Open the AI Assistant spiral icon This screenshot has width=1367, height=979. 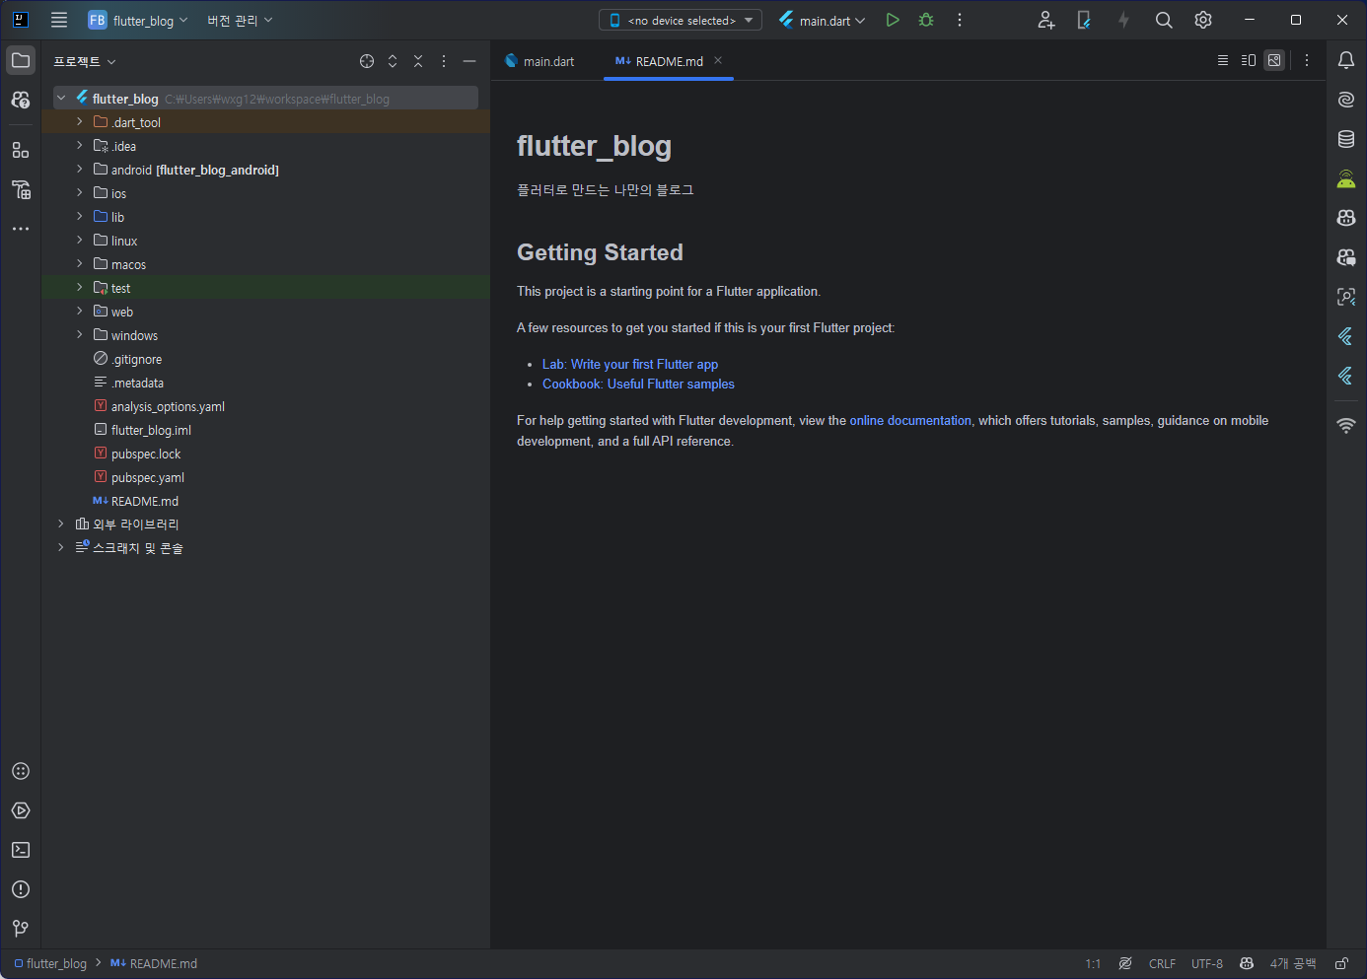click(x=1346, y=100)
